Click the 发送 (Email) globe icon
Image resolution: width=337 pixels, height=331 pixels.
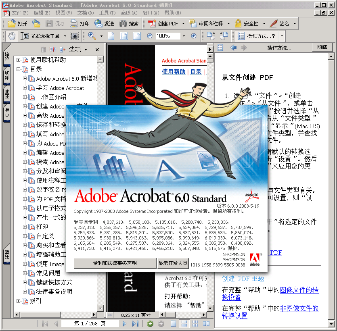click(x=98, y=23)
